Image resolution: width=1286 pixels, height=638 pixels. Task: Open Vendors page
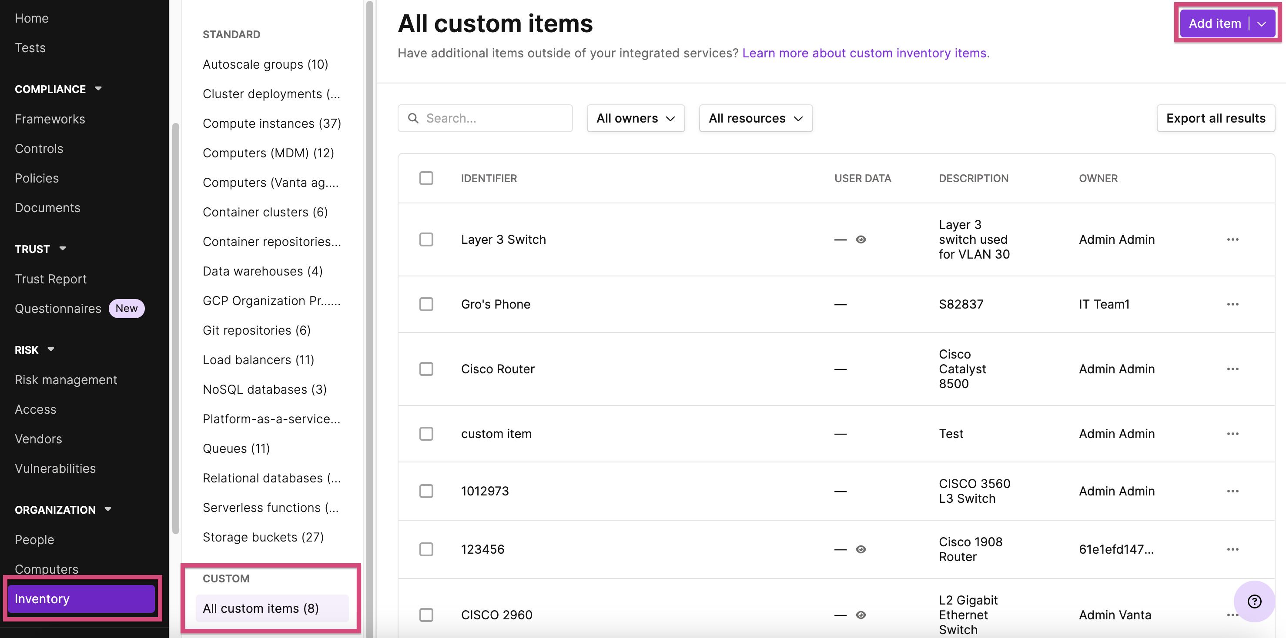pos(38,439)
